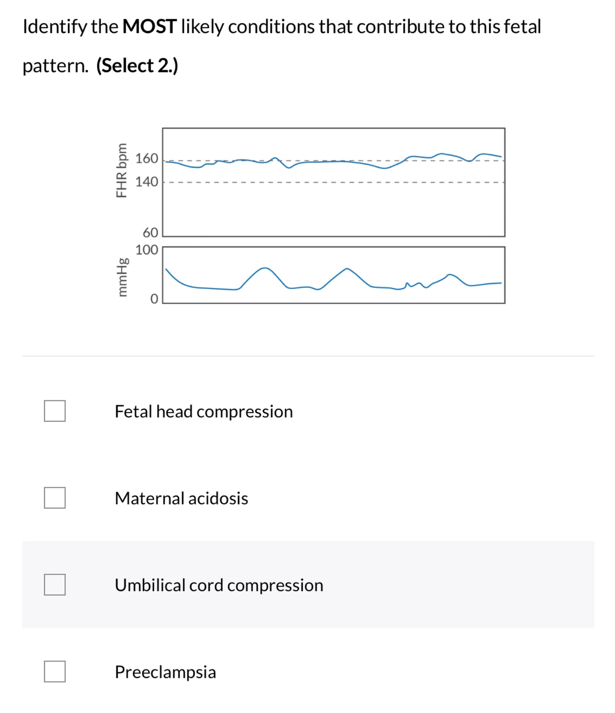The width and height of the screenshot is (615, 713).
Task: Click the "Umbilical cord compression" answer label
Action: click(219, 585)
